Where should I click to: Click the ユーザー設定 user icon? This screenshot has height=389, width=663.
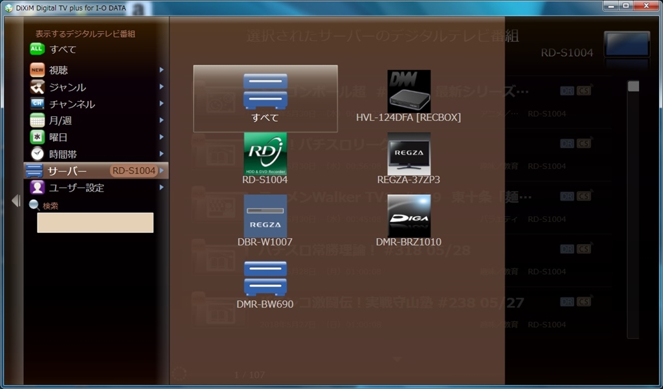(37, 187)
